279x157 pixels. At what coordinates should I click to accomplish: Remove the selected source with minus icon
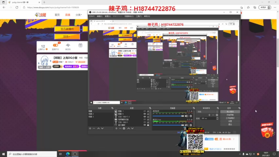[x=120, y=128]
